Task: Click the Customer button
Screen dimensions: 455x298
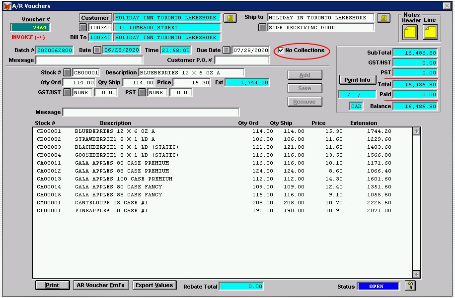Action: pos(95,18)
